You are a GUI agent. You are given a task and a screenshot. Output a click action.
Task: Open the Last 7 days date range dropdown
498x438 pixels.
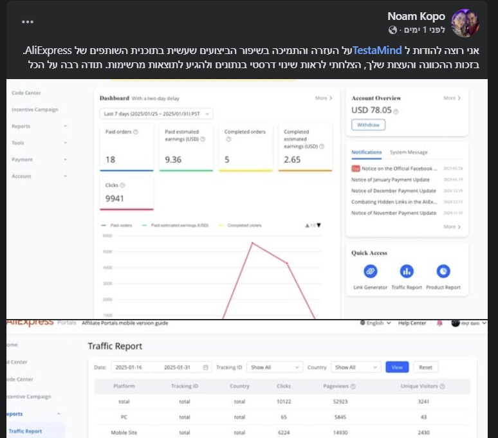click(x=156, y=114)
